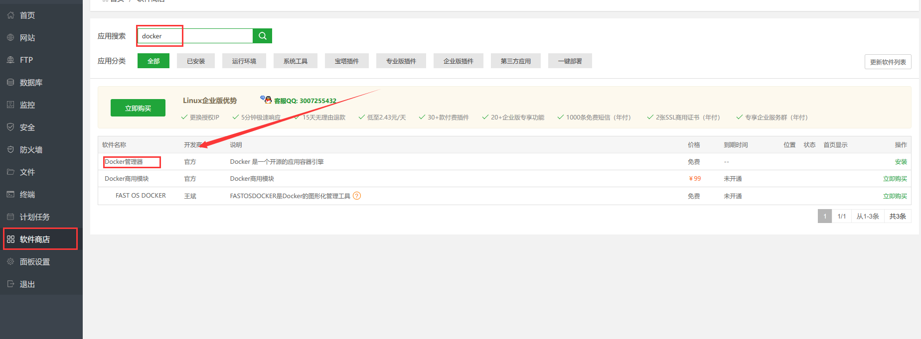The image size is (921, 339).
Task: Click the 低至2.43元/天 feature text
Action: (386, 117)
